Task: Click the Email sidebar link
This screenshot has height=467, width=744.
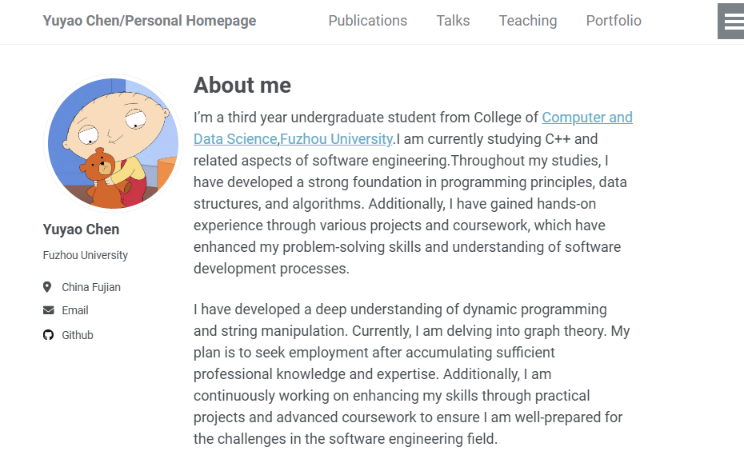Action: tap(75, 310)
